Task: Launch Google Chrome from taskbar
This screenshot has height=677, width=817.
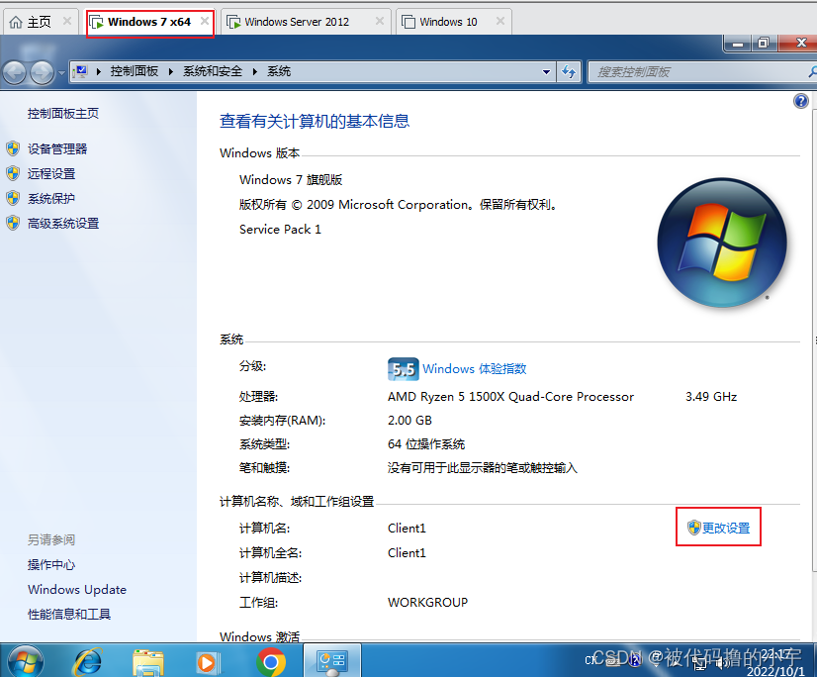Action: pyautogui.click(x=271, y=662)
